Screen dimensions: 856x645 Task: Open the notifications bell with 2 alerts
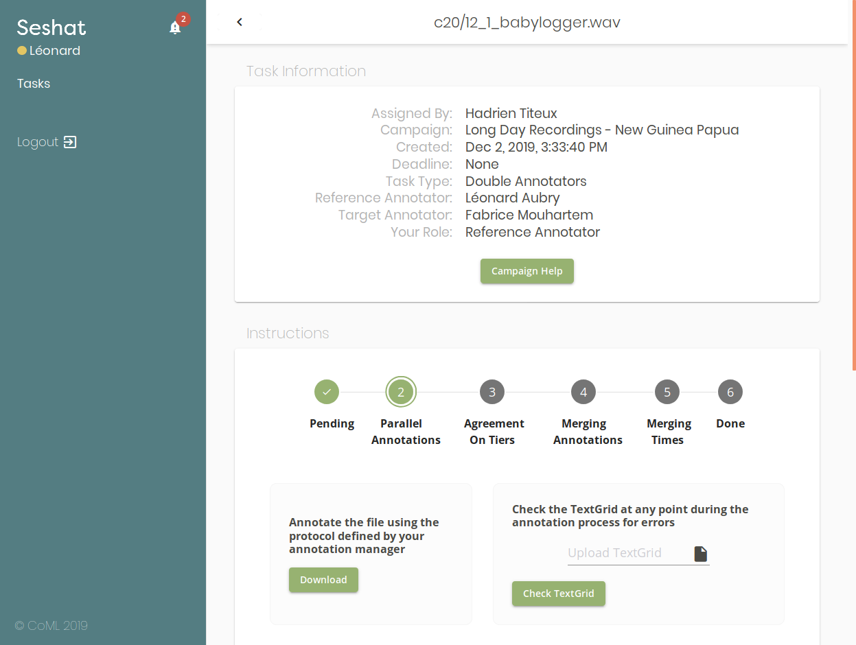pyautogui.click(x=175, y=27)
